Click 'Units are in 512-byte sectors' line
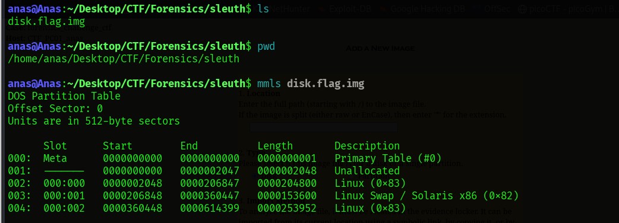This screenshot has width=619, height=223. pyautogui.click(x=93, y=121)
